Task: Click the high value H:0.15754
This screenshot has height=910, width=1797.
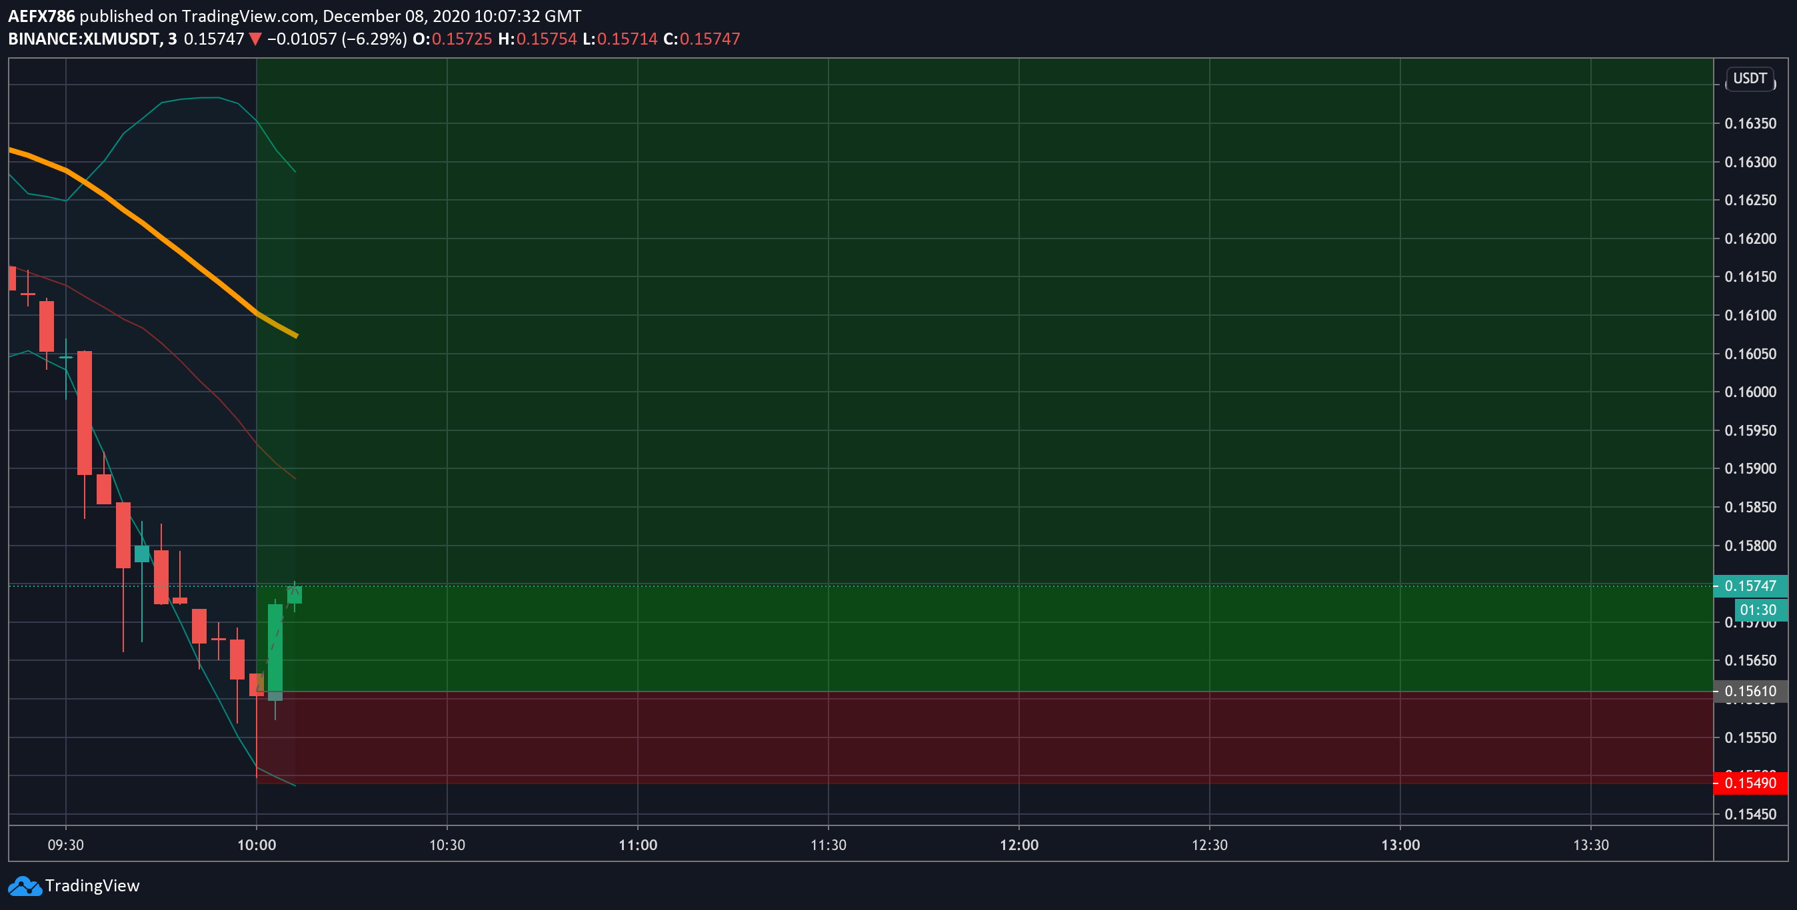Action: pos(537,39)
